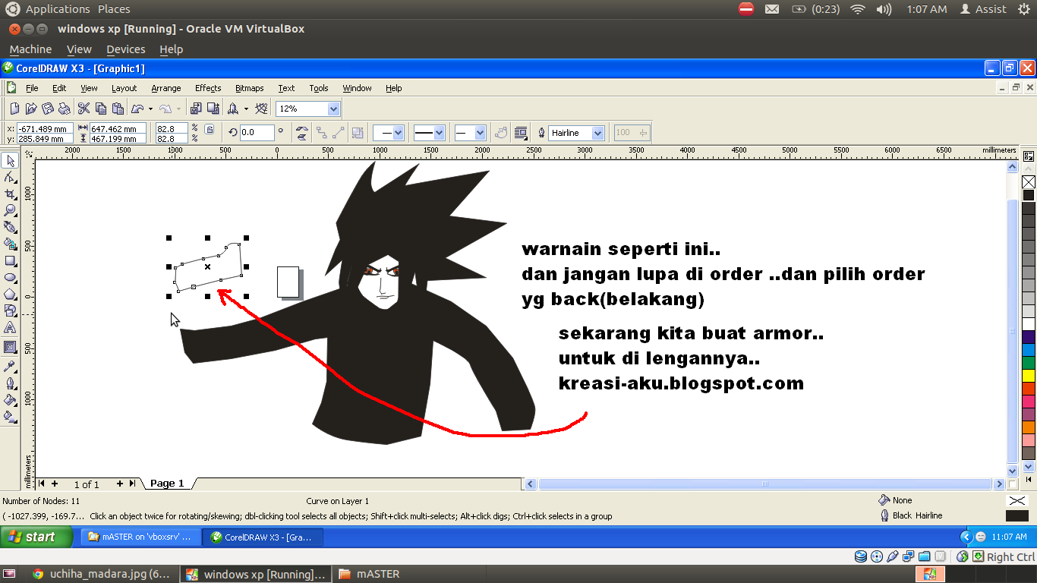This screenshot has width=1037, height=583.
Task: Click the Application launcher icon
Action: click(x=234, y=109)
